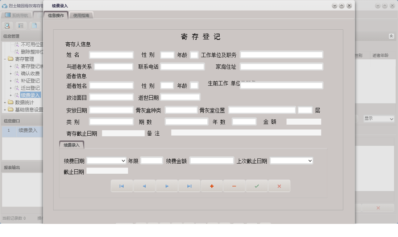
Task: Click the card view icon in the toolbar
Action: 20,25
